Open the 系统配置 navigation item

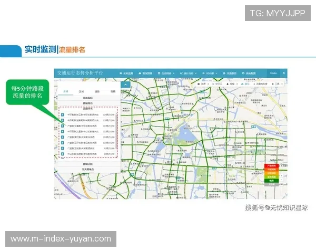coord(249,73)
